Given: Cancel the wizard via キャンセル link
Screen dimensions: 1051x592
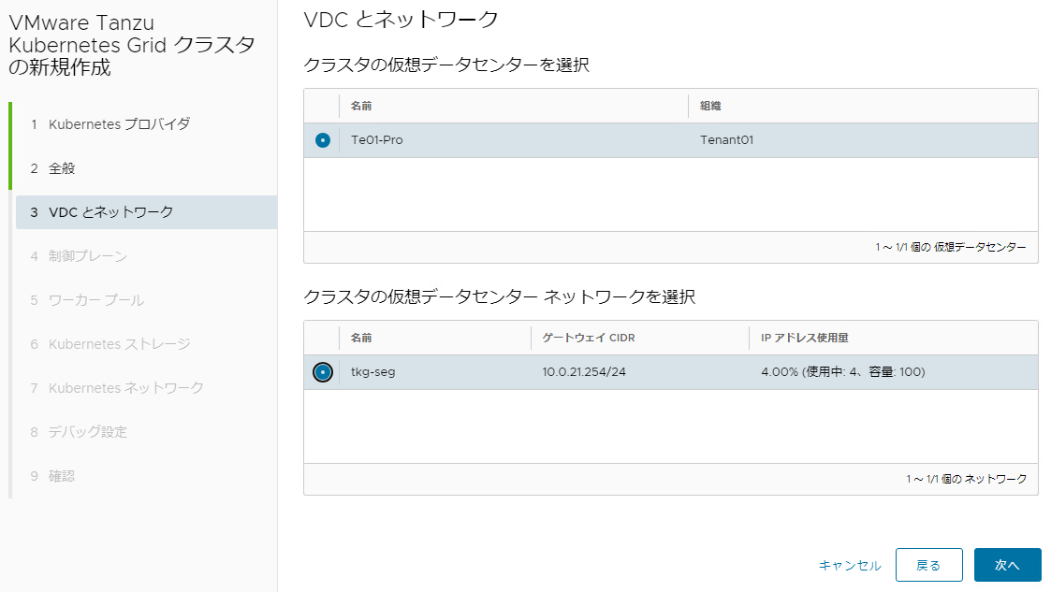Looking at the screenshot, I should (850, 565).
